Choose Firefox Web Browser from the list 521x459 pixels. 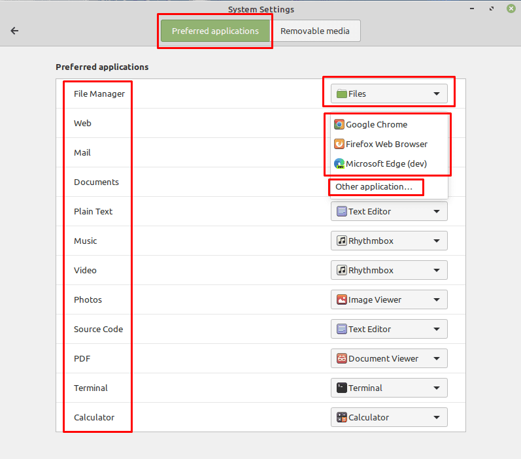(389, 144)
